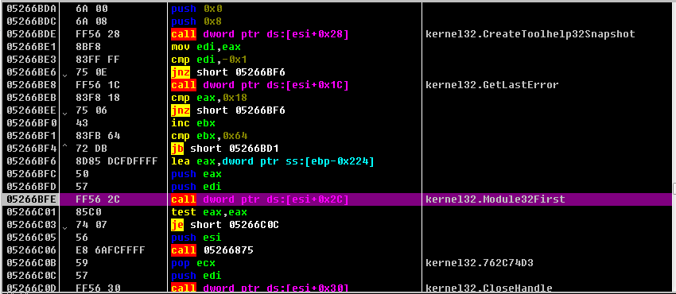Click the 'mov edi,eax' instruction

206,47
